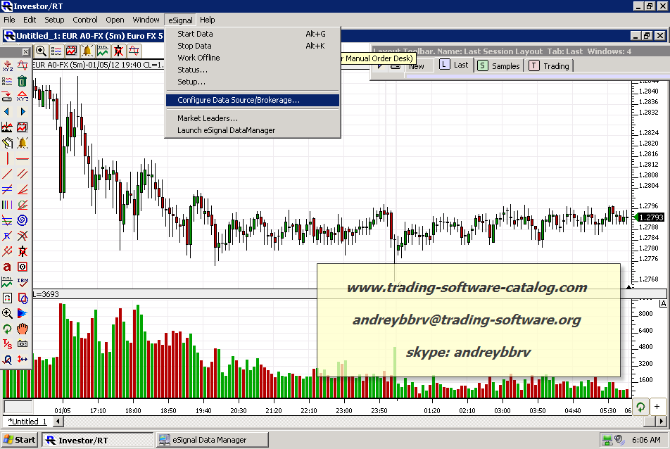Select the text annotation 'a' tool
This screenshot has width=670, height=449.
tap(7, 267)
